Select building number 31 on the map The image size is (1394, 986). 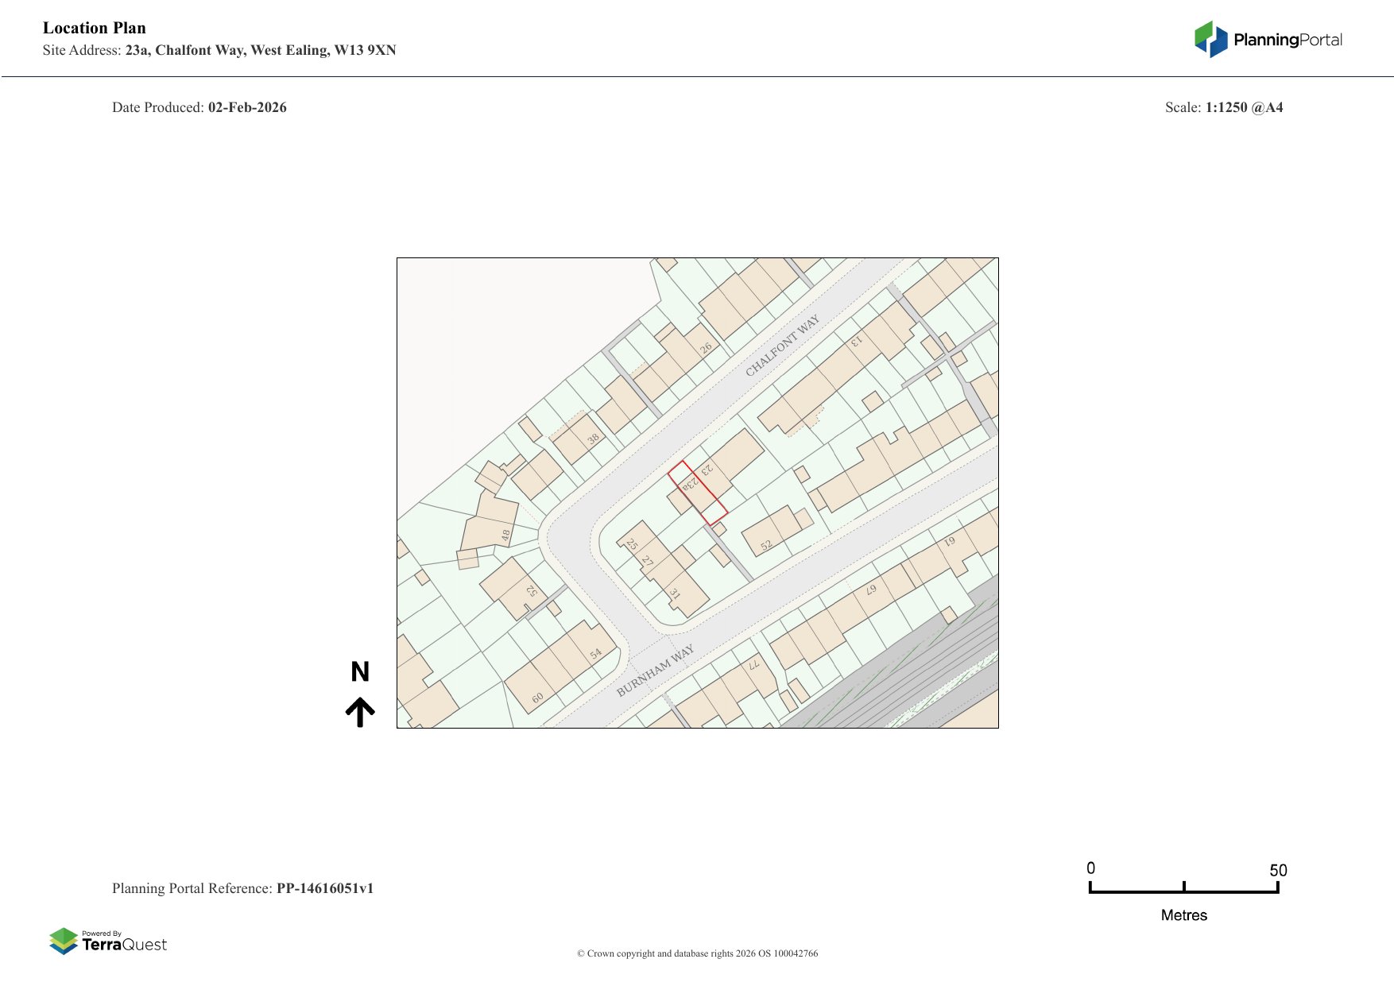coord(674,594)
